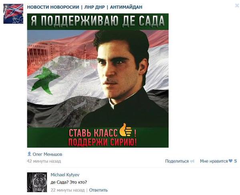Open the post timestamp 42 минуты назад
Viewport: 240px width, 195px height.
(x=44, y=161)
